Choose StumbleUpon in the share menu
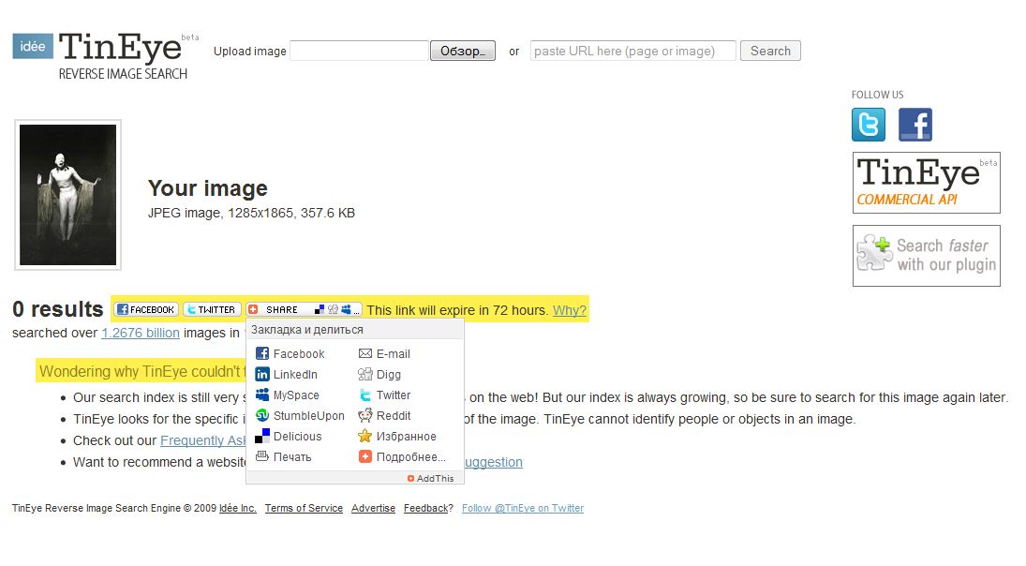Image resolution: width=1026 pixels, height=566 pixels. [x=309, y=415]
